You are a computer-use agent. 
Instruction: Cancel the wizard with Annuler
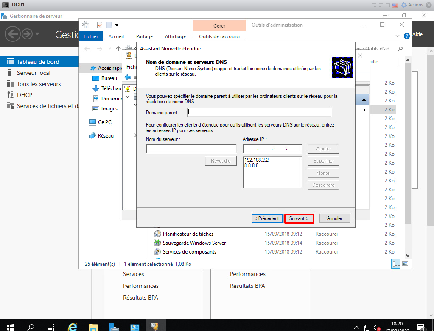coord(335,218)
